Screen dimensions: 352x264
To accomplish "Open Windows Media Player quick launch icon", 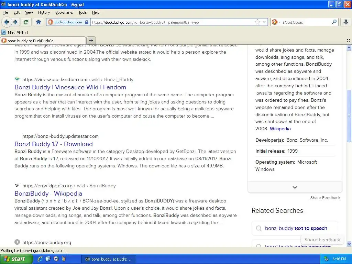I will point(56,259).
